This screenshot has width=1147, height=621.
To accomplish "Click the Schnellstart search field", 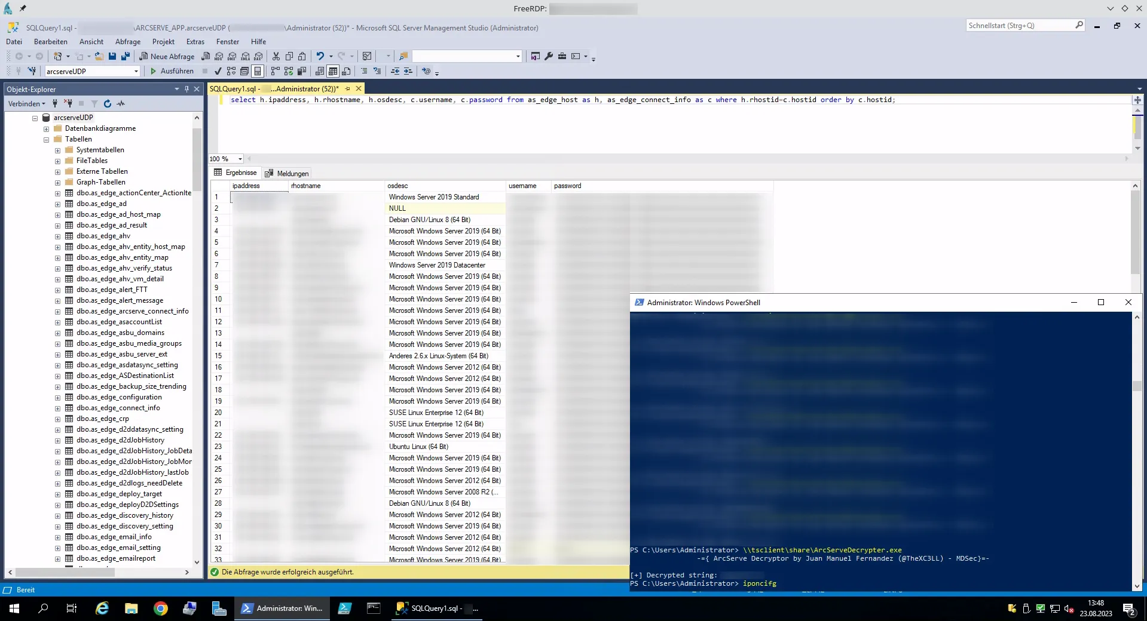I will pos(1019,26).
